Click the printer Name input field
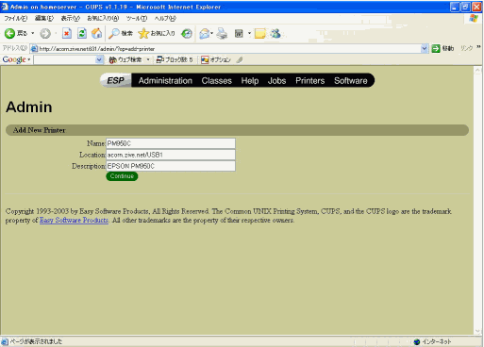The width and height of the screenshot is (484, 347). tap(171, 143)
